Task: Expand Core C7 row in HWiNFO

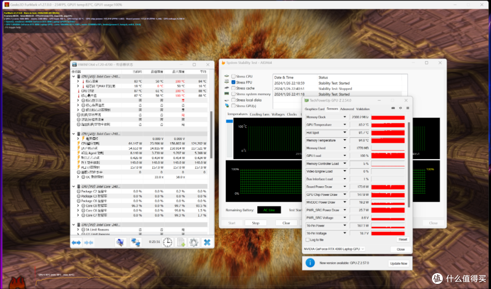Action: click(x=78, y=215)
